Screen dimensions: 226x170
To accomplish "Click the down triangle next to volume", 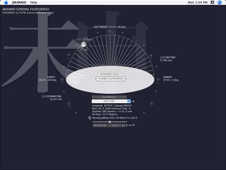I will tap(133, 125).
